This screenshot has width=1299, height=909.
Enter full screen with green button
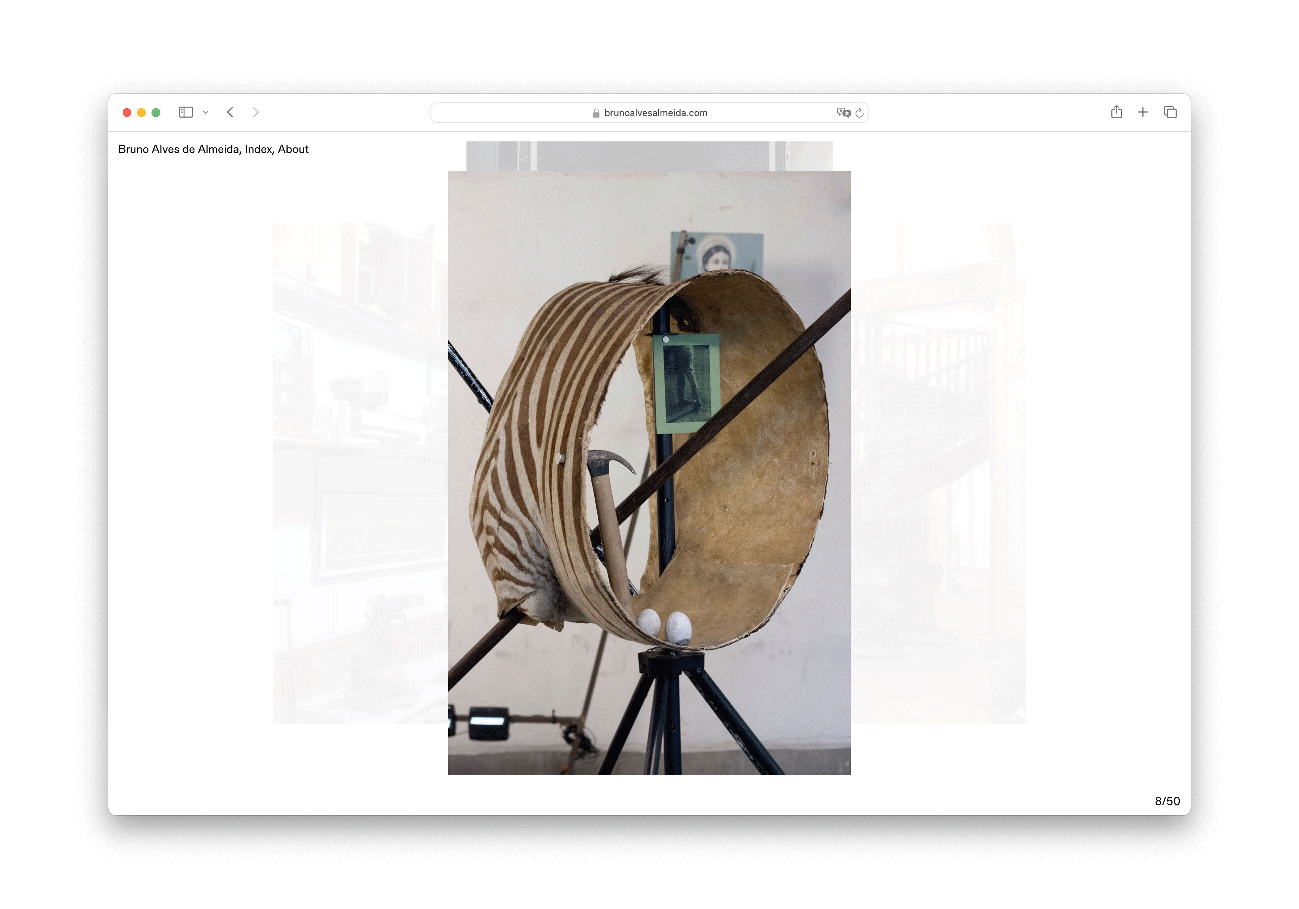tap(156, 113)
